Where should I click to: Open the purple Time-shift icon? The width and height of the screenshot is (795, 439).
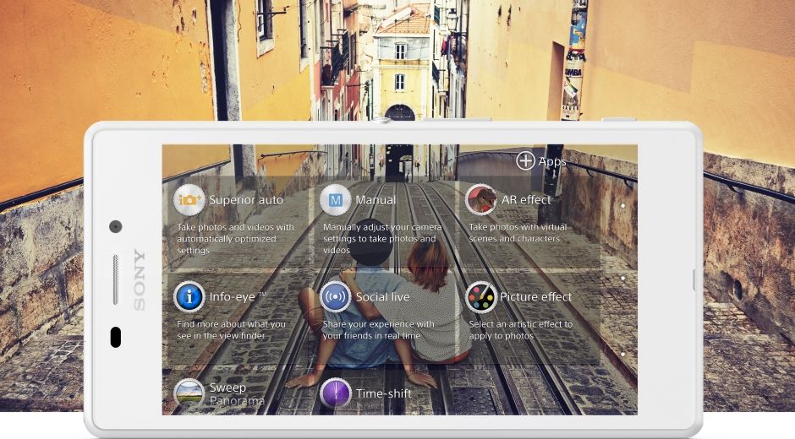(x=336, y=393)
